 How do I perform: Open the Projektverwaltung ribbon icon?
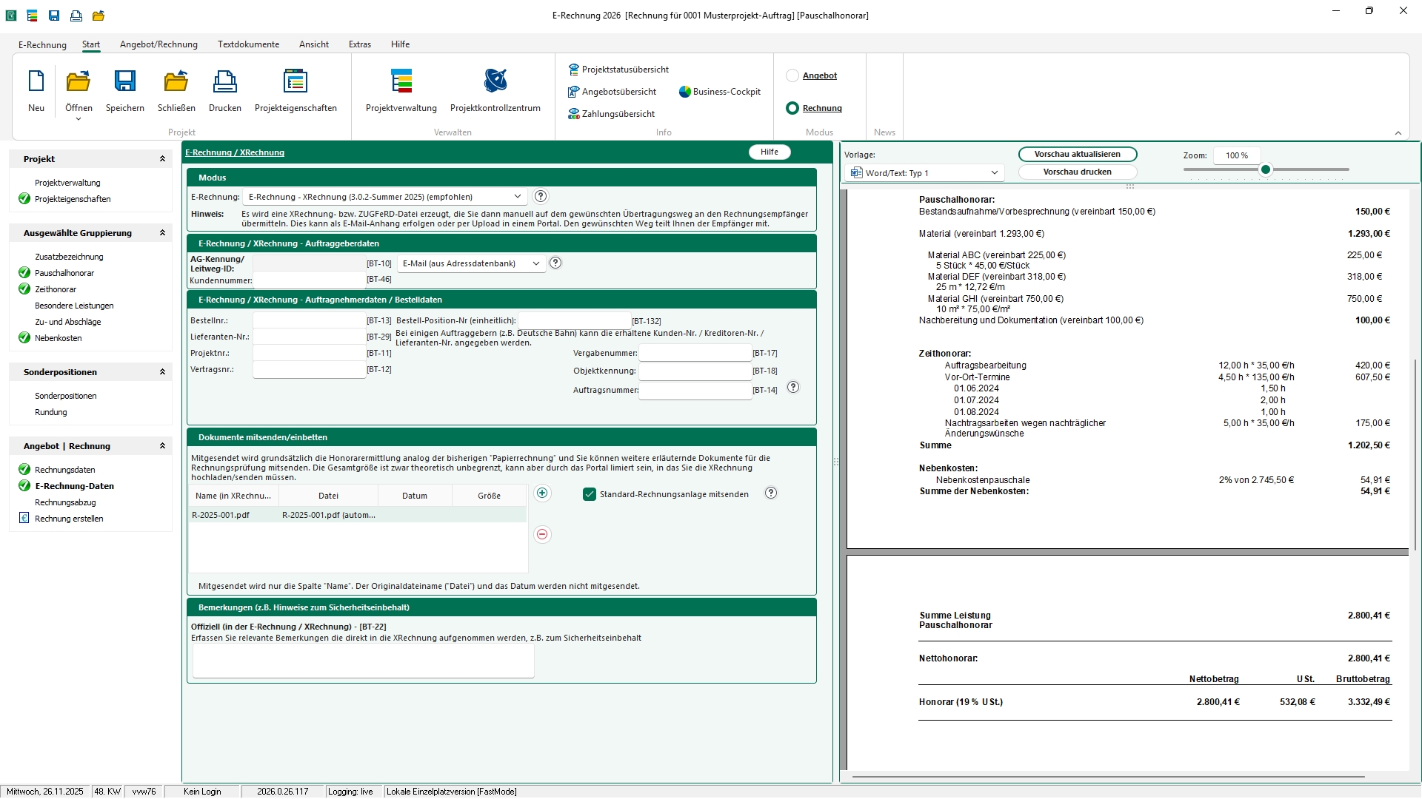401,81
